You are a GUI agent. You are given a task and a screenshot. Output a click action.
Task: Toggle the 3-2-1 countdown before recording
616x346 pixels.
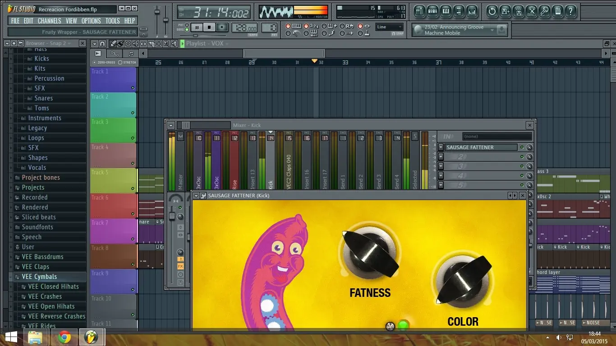pos(306,26)
